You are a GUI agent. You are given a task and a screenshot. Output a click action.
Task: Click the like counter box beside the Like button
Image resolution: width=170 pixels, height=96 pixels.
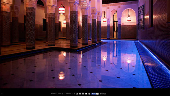point(97,94)
